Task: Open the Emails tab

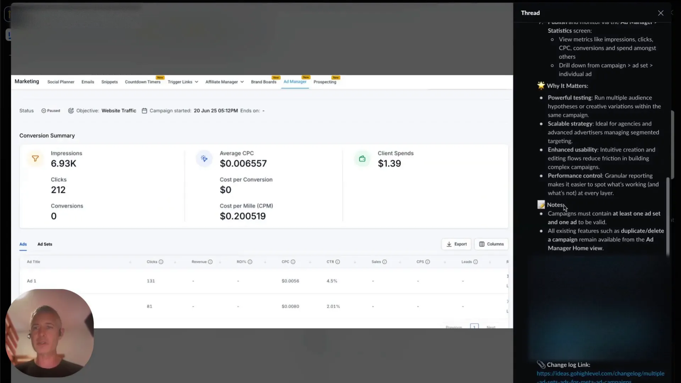Action: coord(88,82)
